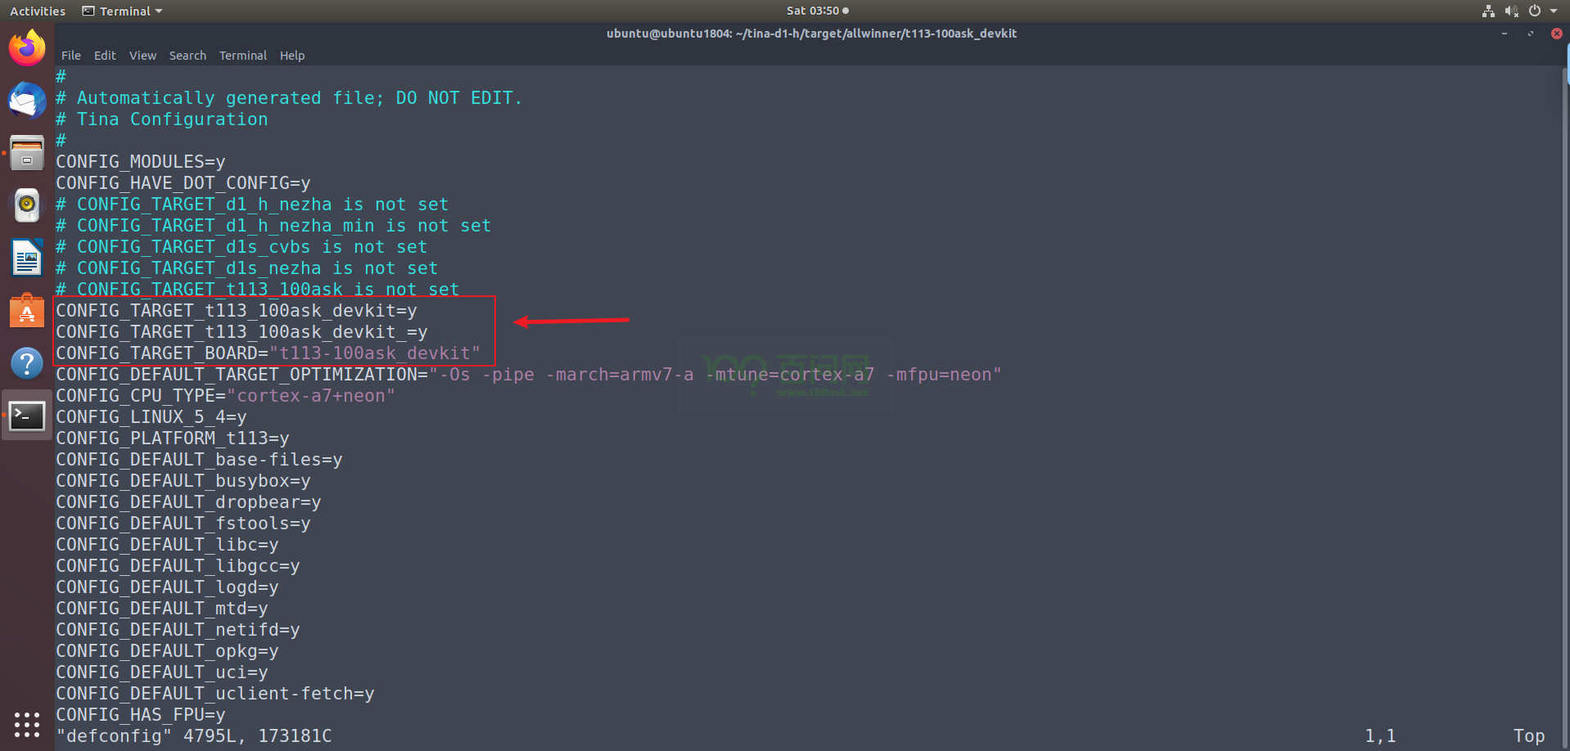Click the volume speaker icon
The height and width of the screenshot is (751, 1570).
(x=1511, y=11)
